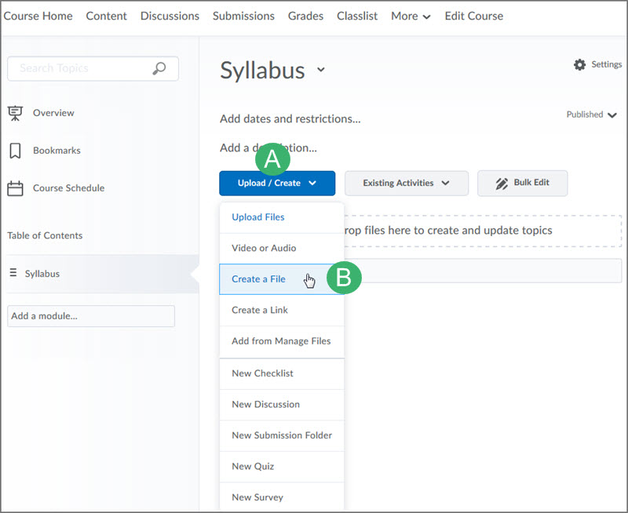Open the Existing Activities dropdown
Screen dimensions: 628x513
[407, 184]
